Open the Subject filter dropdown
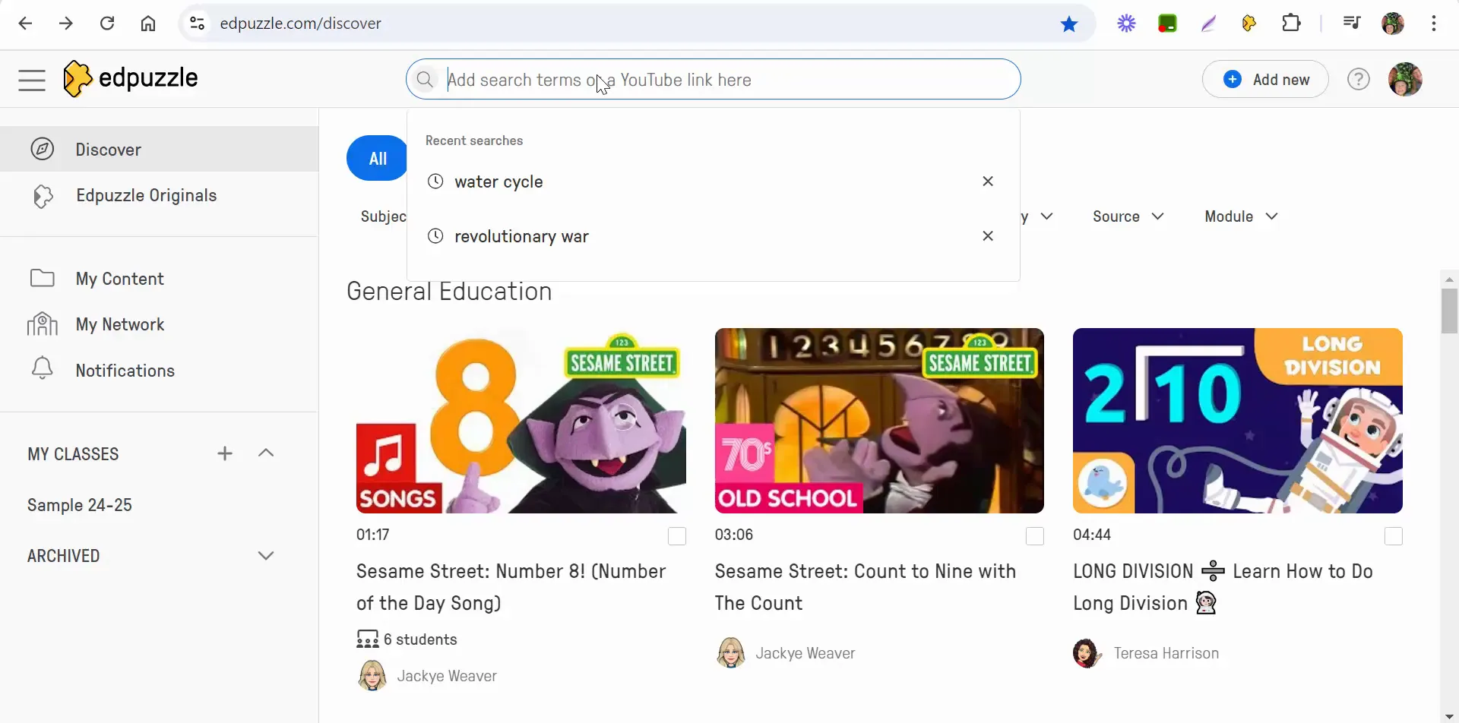The image size is (1459, 723). [x=383, y=216]
